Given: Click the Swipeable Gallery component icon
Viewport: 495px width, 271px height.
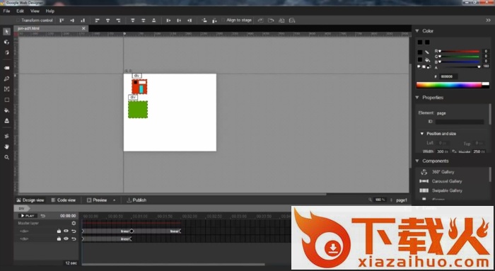Looking at the screenshot, I should pos(424,190).
